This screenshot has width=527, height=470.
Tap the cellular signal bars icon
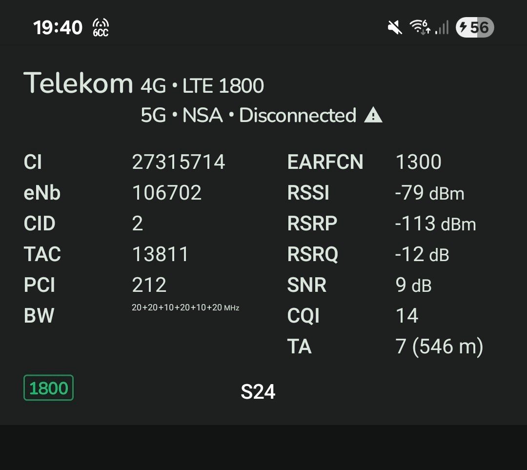[442, 27]
